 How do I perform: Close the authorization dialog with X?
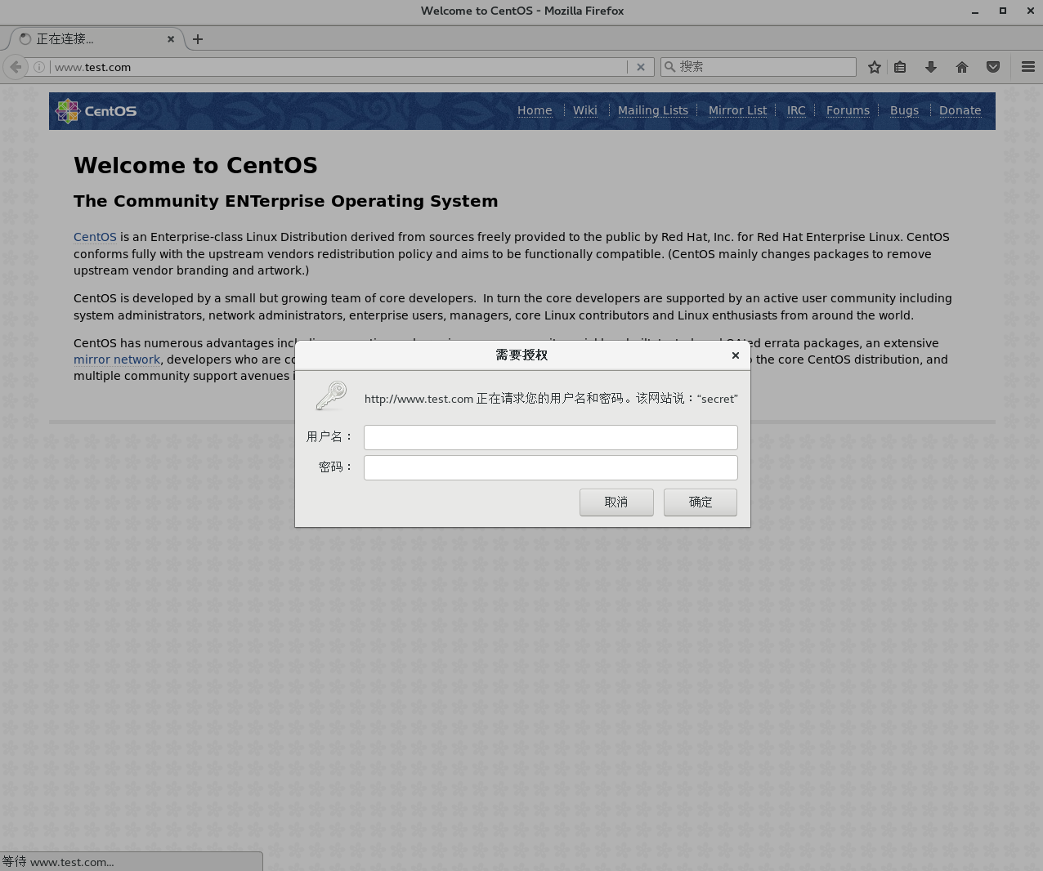point(736,355)
